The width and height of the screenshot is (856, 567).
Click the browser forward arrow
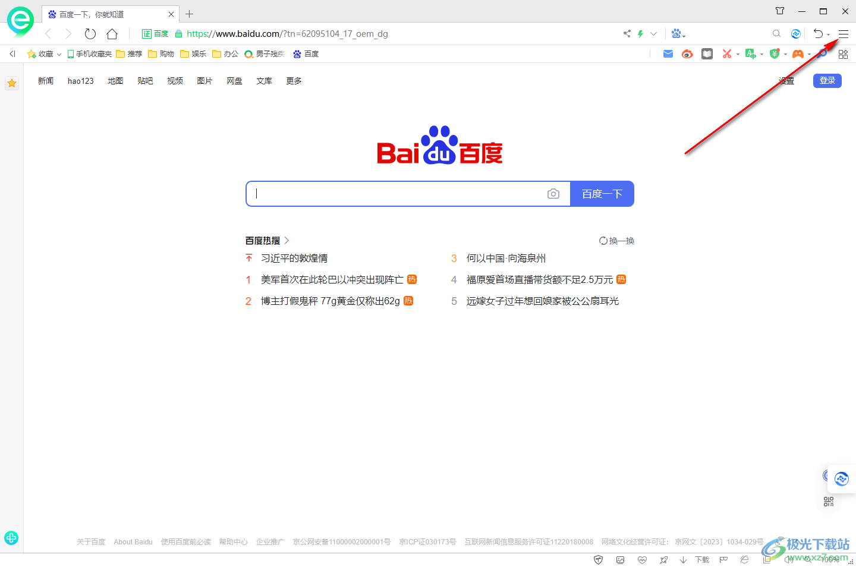(x=68, y=34)
